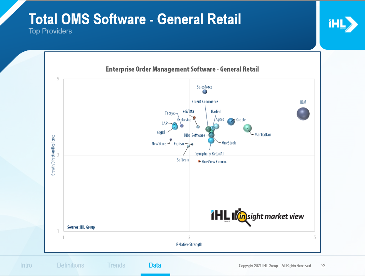The width and height of the screenshot is (365, 276).
Task: Click the Fluent Commerce label
Action: click(205, 102)
